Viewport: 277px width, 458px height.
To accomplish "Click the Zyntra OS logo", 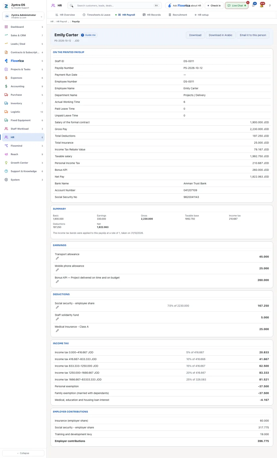I will click(6, 6).
